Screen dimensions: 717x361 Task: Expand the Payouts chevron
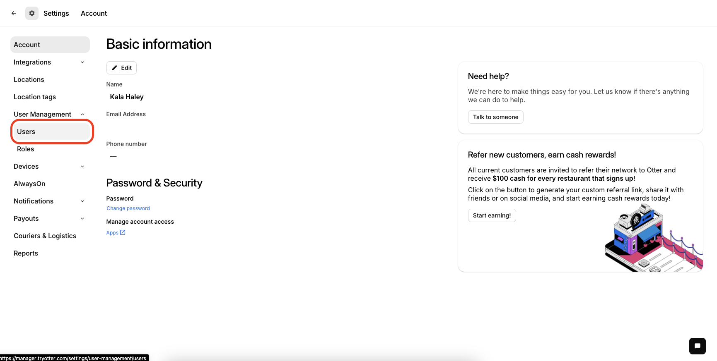tap(82, 218)
